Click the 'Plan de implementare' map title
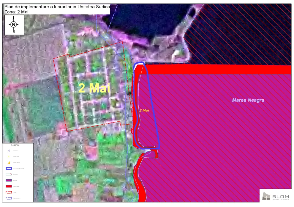The image size is (294, 207). [x=57, y=7]
